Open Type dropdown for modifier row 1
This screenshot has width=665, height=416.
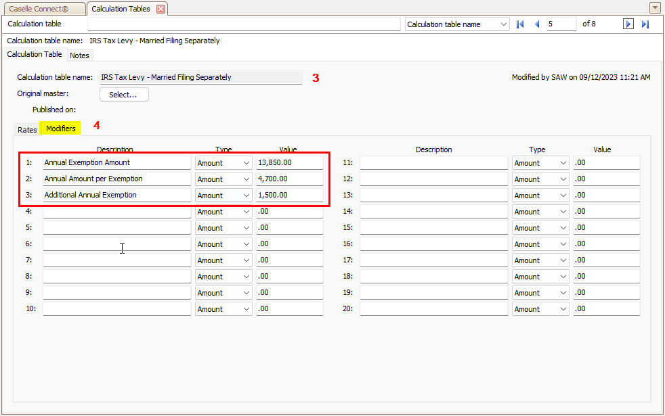[x=246, y=163]
